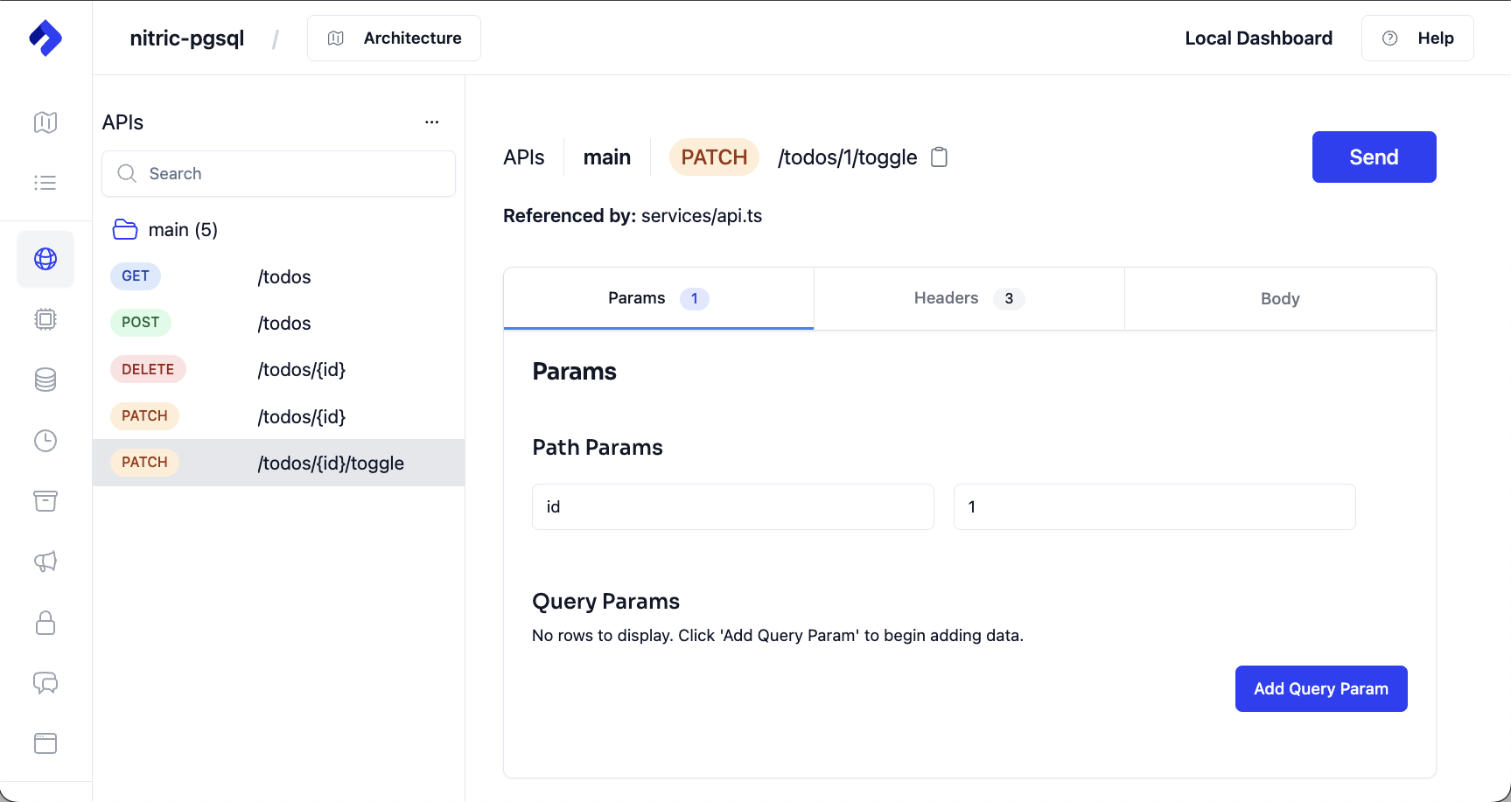The height and width of the screenshot is (802, 1511).
Task: Select the APIs globe icon in the sidebar
Action: (45, 259)
